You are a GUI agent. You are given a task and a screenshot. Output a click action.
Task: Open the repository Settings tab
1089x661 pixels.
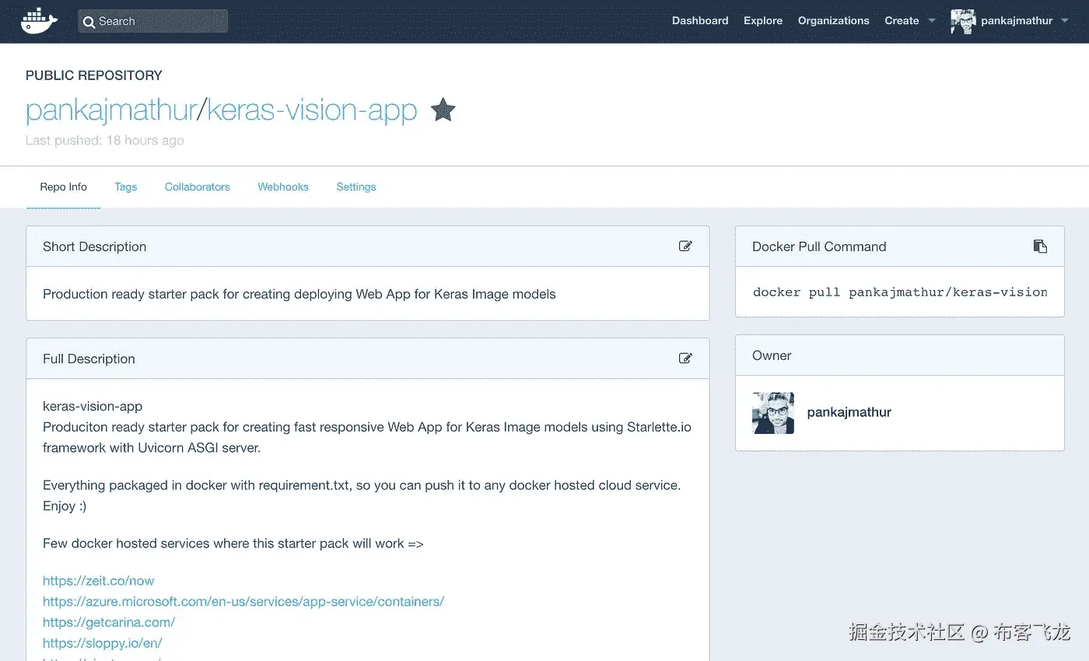(356, 187)
